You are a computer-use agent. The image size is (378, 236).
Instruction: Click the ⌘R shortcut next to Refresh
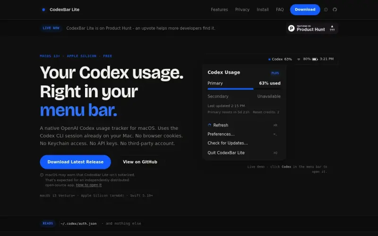(275, 125)
